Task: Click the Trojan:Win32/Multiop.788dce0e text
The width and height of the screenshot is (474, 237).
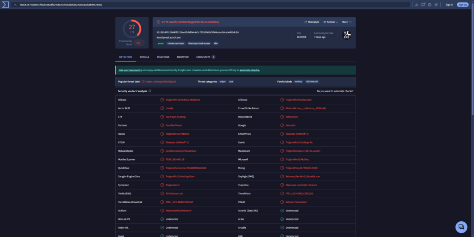Action: pyautogui.click(x=183, y=100)
